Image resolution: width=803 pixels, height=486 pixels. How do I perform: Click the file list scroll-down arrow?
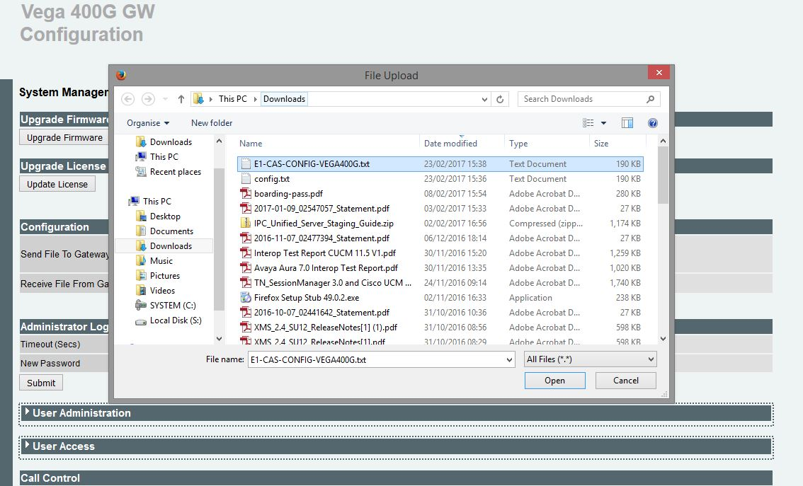click(664, 339)
